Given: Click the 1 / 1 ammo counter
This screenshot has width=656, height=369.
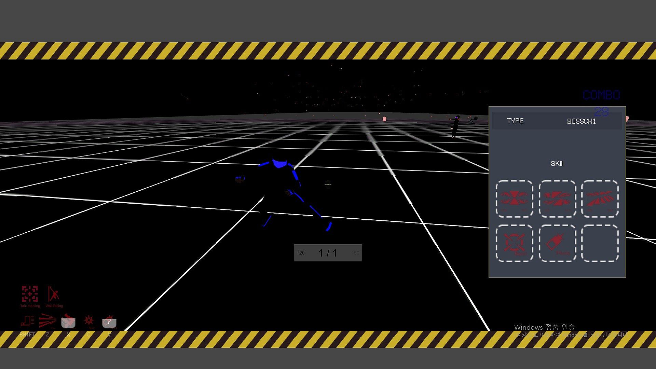Looking at the screenshot, I should (x=328, y=253).
